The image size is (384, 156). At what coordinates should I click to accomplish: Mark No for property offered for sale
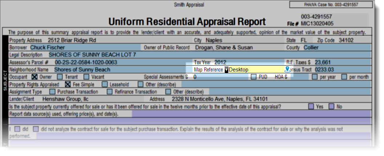(331, 107)
